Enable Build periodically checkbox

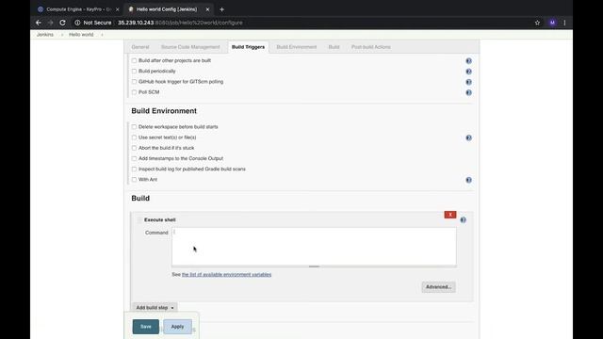tap(134, 72)
